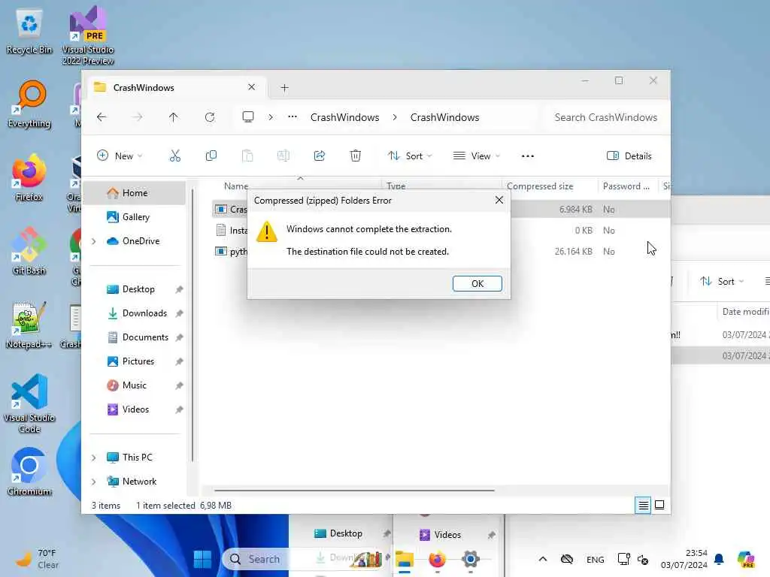Unpin Downloads using its pin icon
This screenshot has width=770, height=577.
point(179,313)
